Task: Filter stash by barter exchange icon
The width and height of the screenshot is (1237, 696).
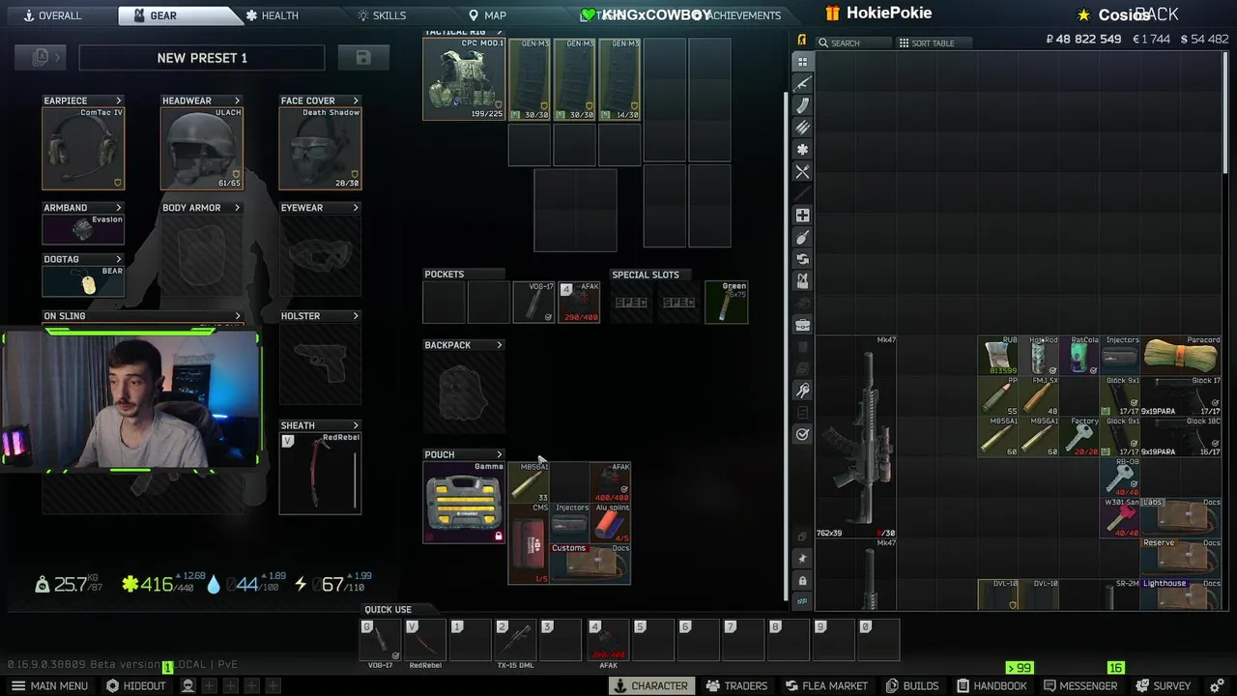Action: 802,259
